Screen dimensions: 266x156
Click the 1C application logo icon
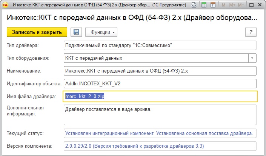(x=5, y=5)
